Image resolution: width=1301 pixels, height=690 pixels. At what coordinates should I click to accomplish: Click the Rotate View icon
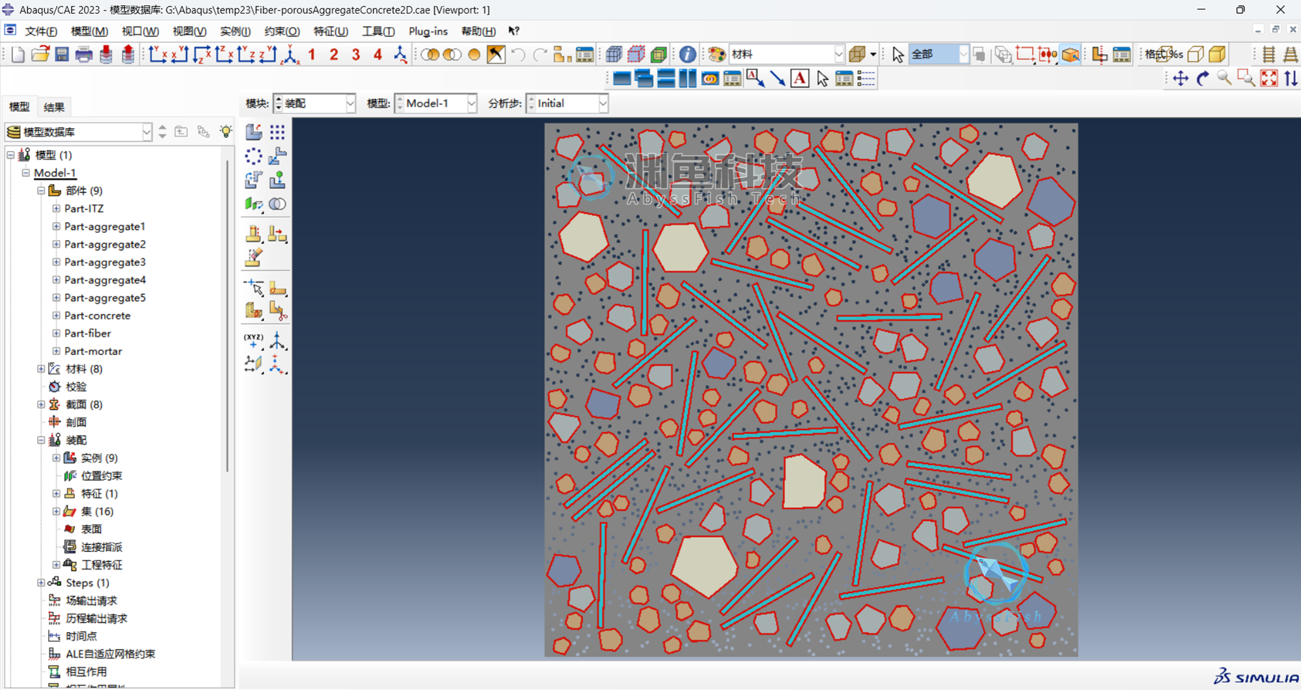[x=1202, y=79]
